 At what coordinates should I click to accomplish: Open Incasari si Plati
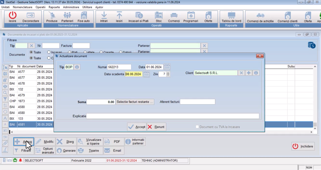tap(138, 17)
